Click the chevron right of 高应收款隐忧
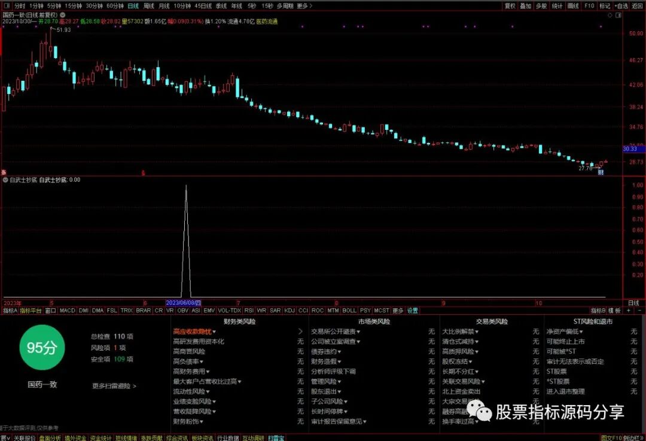This screenshot has width=646, height=441. pos(300,331)
